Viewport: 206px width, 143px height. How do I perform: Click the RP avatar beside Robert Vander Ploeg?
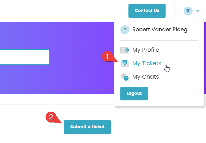(x=125, y=30)
